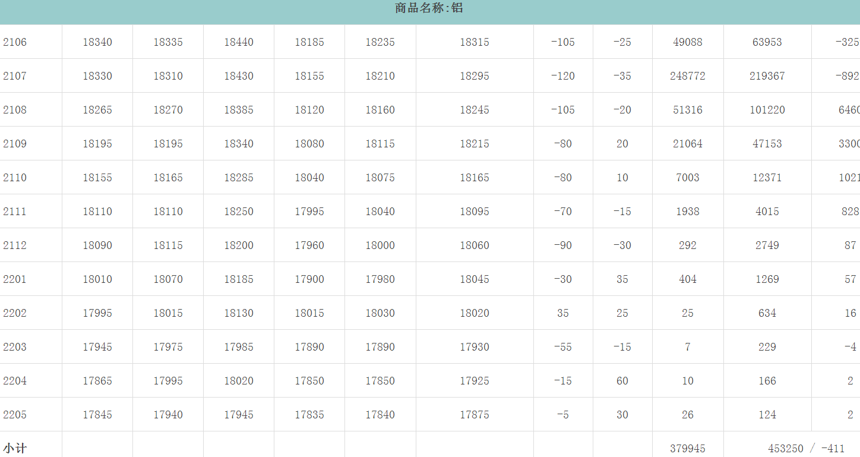Screen dimensions: 860x457
Task: Select the 18000 price in row 2112
Action: (380, 245)
